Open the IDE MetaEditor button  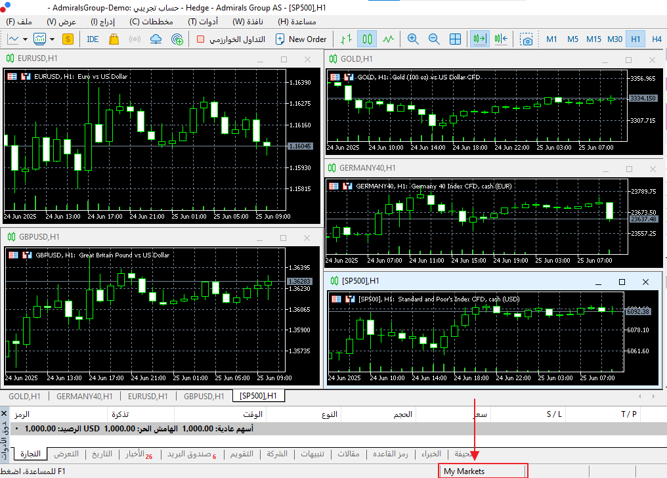[93, 39]
